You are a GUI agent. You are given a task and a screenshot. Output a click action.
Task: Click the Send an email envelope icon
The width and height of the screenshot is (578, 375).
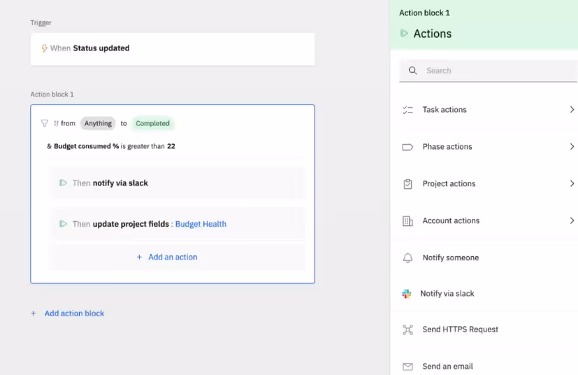point(407,367)
